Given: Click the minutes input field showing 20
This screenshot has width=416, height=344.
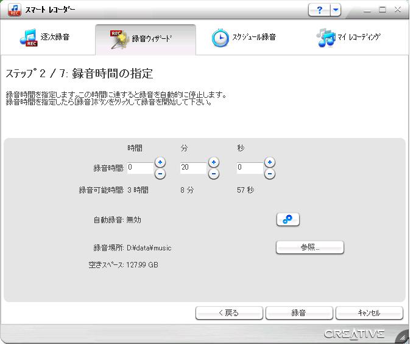Looking at the screenshot, I should [193, 168].
